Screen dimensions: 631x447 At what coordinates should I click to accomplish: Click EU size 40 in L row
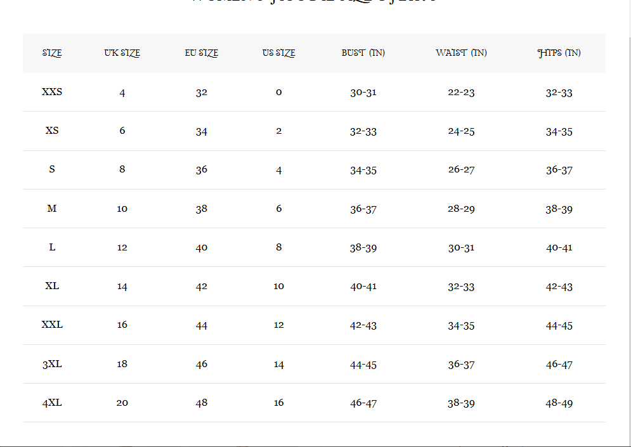(x=201, y=247)
